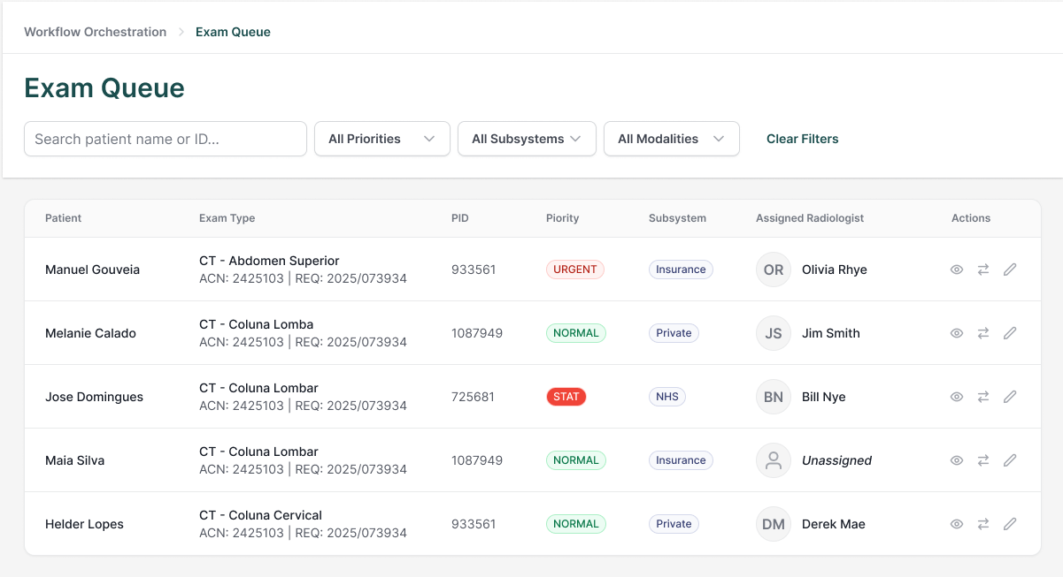View Melanie Calado's exam with eye icon

click(957, 333)
